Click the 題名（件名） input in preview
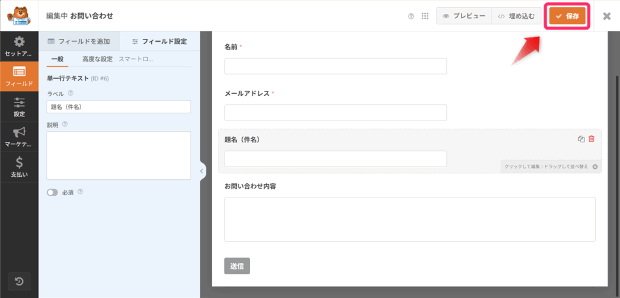Screen dimensions: 620x298 click(335, 159)
